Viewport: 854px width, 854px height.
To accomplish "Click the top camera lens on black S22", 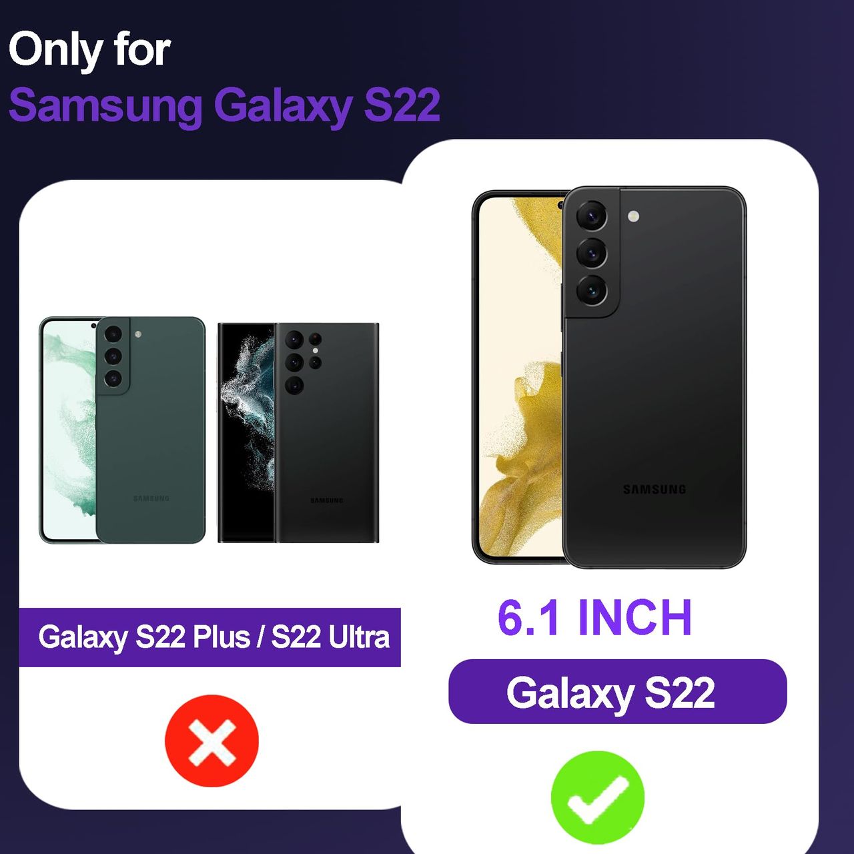I will click(591, 216).
